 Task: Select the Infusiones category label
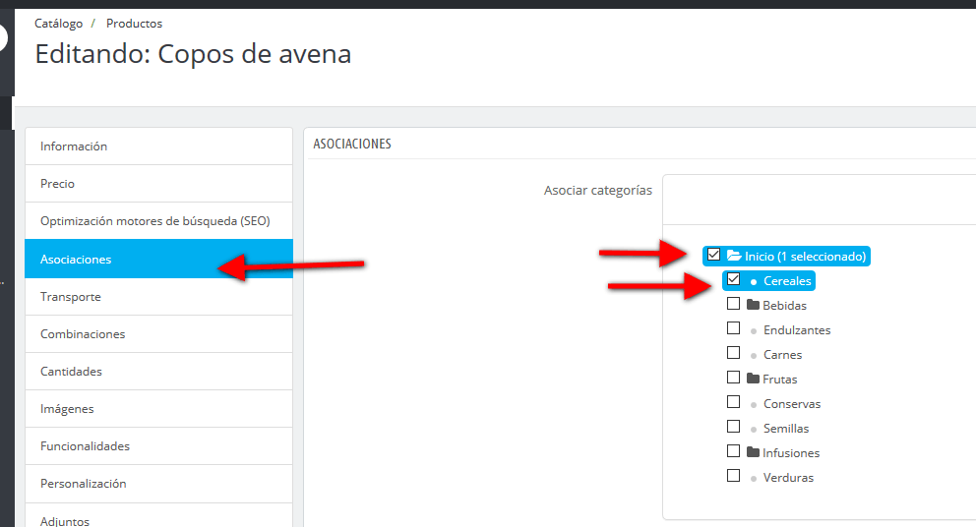pos(791,453)
